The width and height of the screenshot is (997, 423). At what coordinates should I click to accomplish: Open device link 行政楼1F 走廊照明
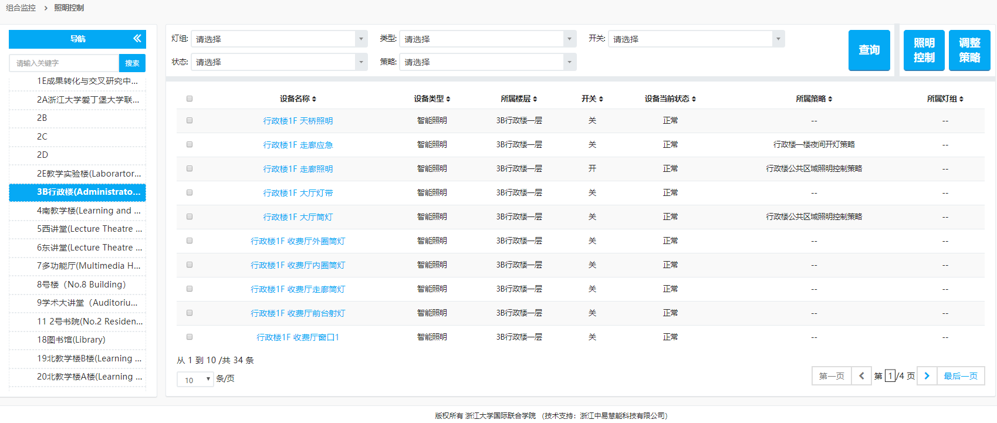(x=298, y=169)
